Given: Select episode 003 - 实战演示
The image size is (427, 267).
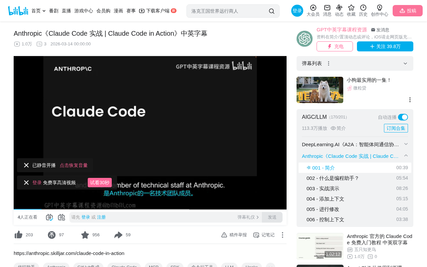Looking at the screenshot, I should (355, 188).
